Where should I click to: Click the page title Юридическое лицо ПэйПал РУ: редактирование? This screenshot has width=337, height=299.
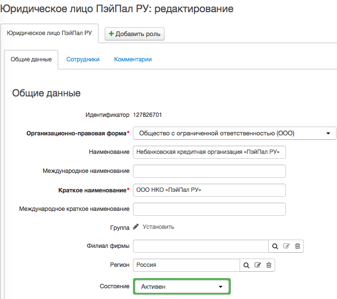(x=117, y=9)
